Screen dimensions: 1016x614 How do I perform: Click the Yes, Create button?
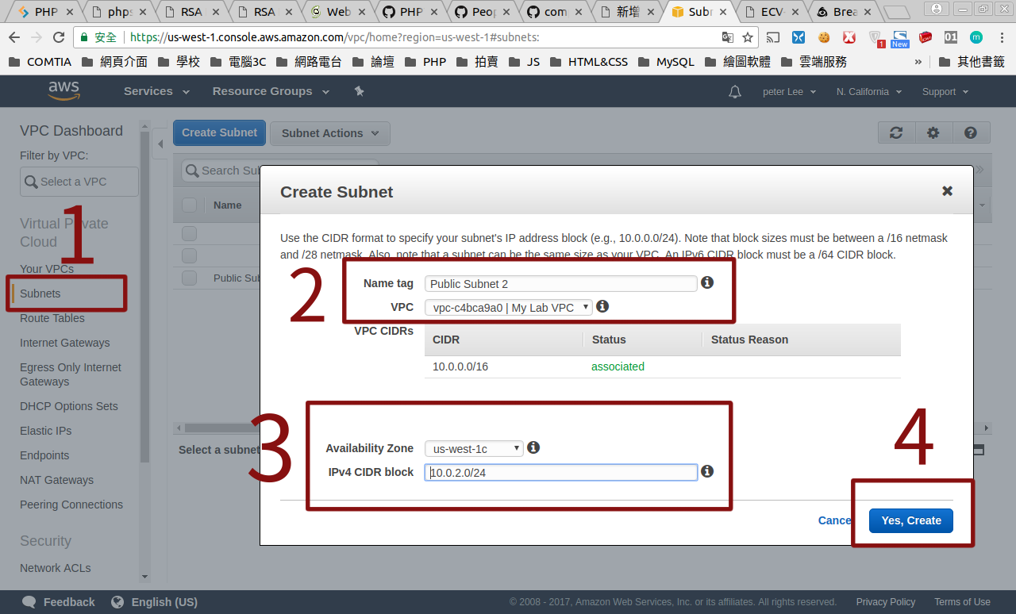tap(910, 520)
